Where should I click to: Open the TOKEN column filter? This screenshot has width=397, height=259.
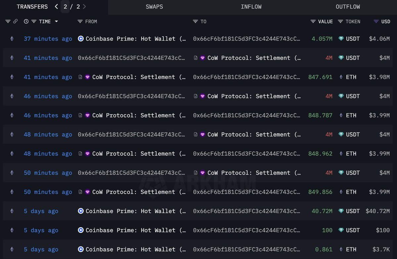340,21
